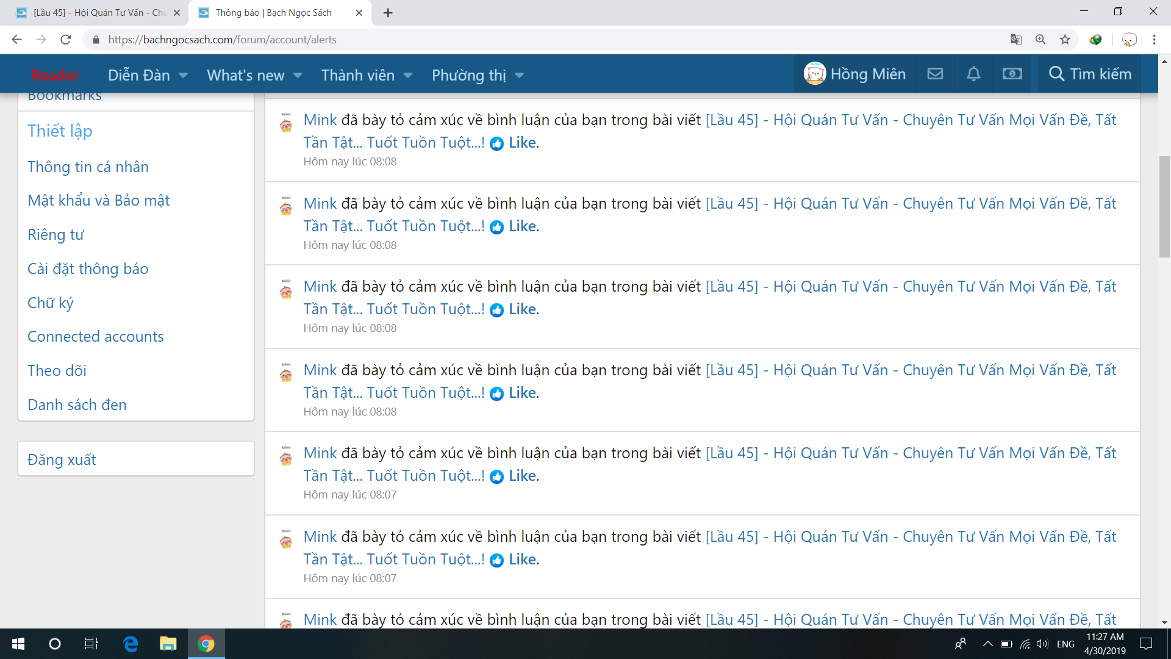The width and height of the screenshot is (1171, 659).
Task: Open Chrome three-dot menu
Action: click(x=1154, y=40)
